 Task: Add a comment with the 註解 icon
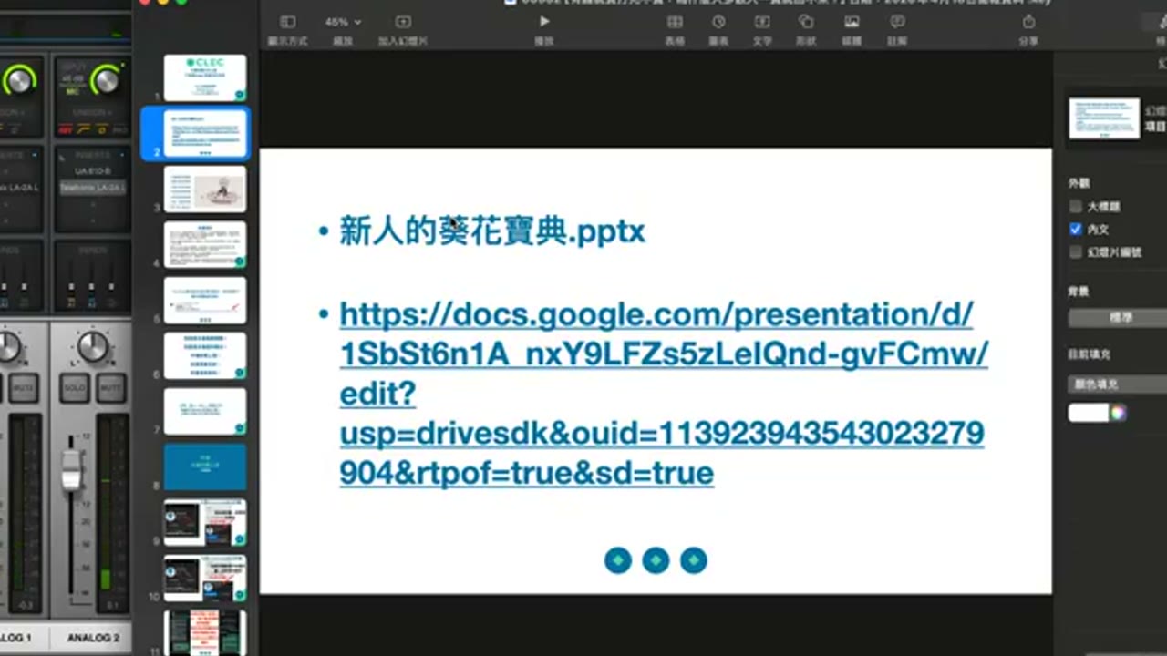point(897,22)
